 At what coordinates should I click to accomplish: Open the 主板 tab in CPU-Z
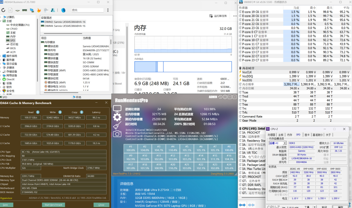click(x=281, y=135)
